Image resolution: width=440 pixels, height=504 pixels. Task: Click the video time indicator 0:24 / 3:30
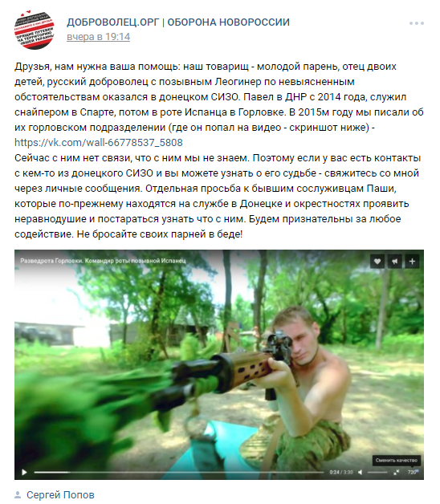pos(341,472)
